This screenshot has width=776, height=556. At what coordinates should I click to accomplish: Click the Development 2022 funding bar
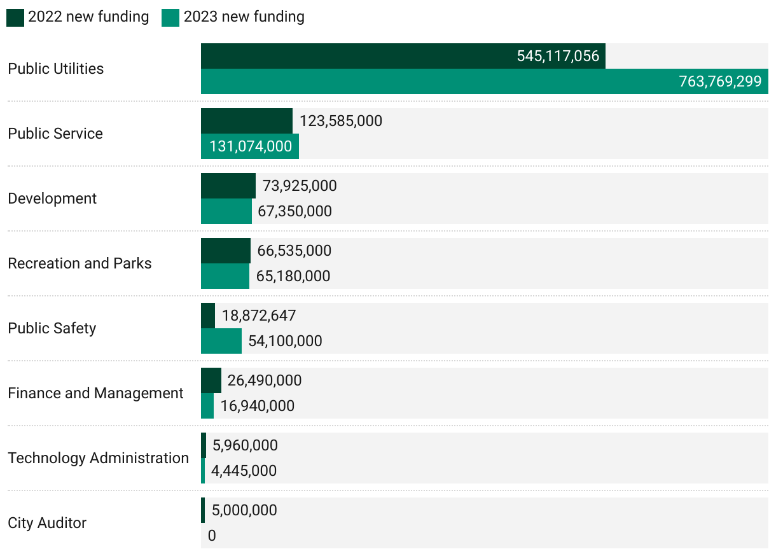click(228, 186)
